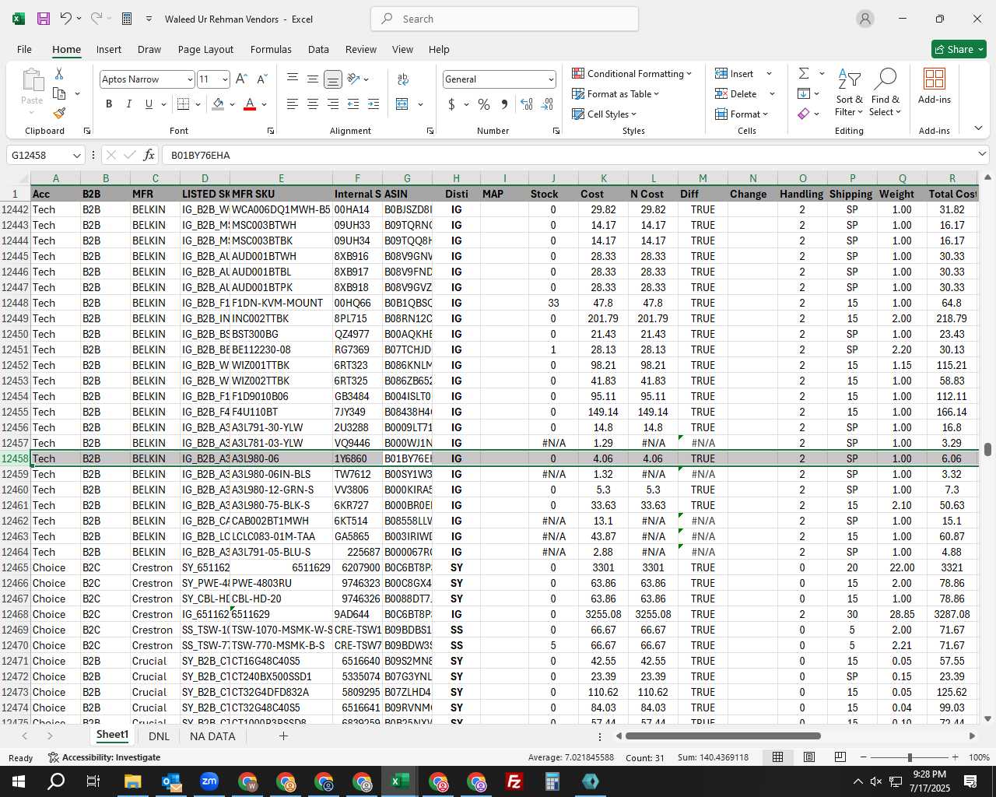
Task: Click Find & Select button
Action: click(886, 93)
